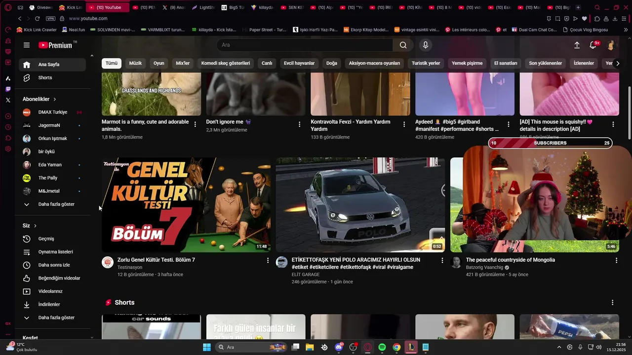Open a new browser tab

click(x=578, y=7)
